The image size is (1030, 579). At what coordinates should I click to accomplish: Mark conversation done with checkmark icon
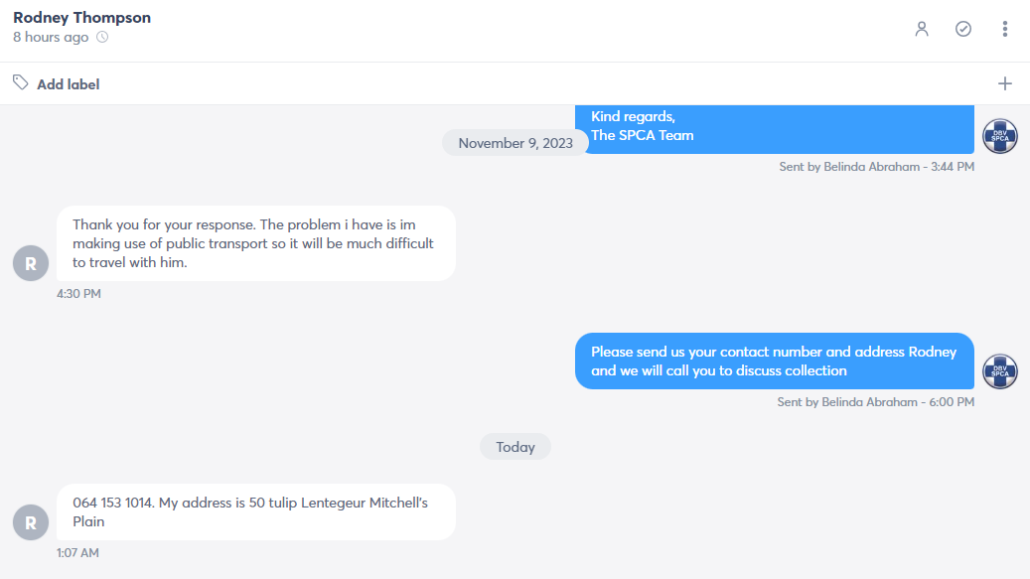(963, 29)
